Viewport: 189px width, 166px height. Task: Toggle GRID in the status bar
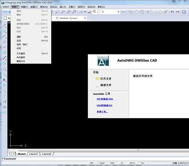[x=92, y=163]
